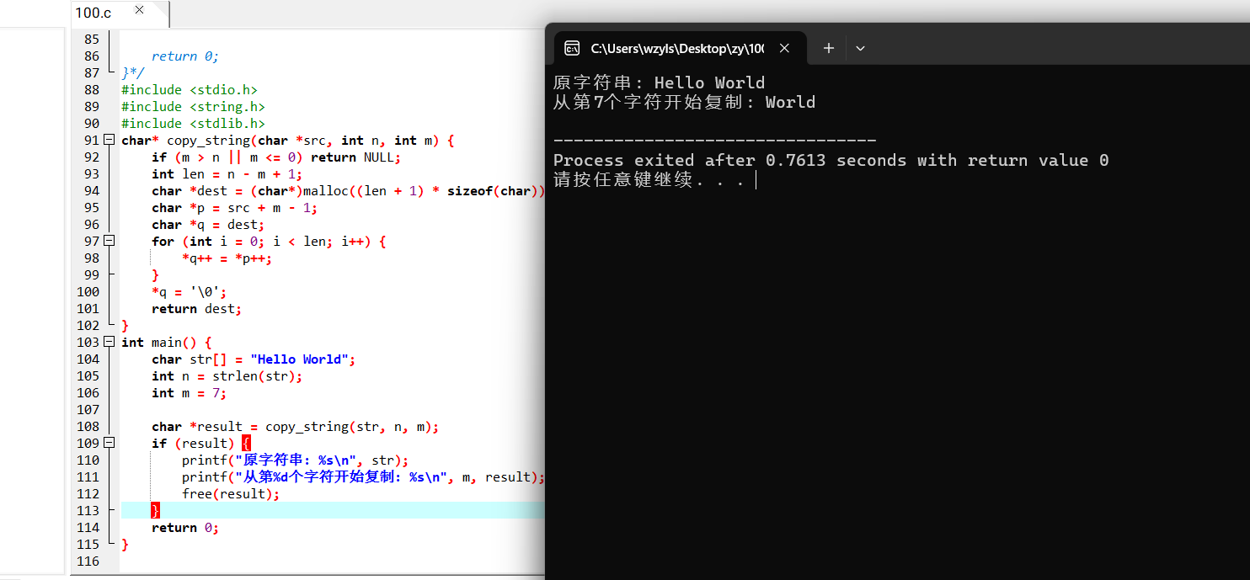The image size is (1250, 580).
Task: Click the '请按任意键继续' prompt in terminal
Action: tap(649, 180)
